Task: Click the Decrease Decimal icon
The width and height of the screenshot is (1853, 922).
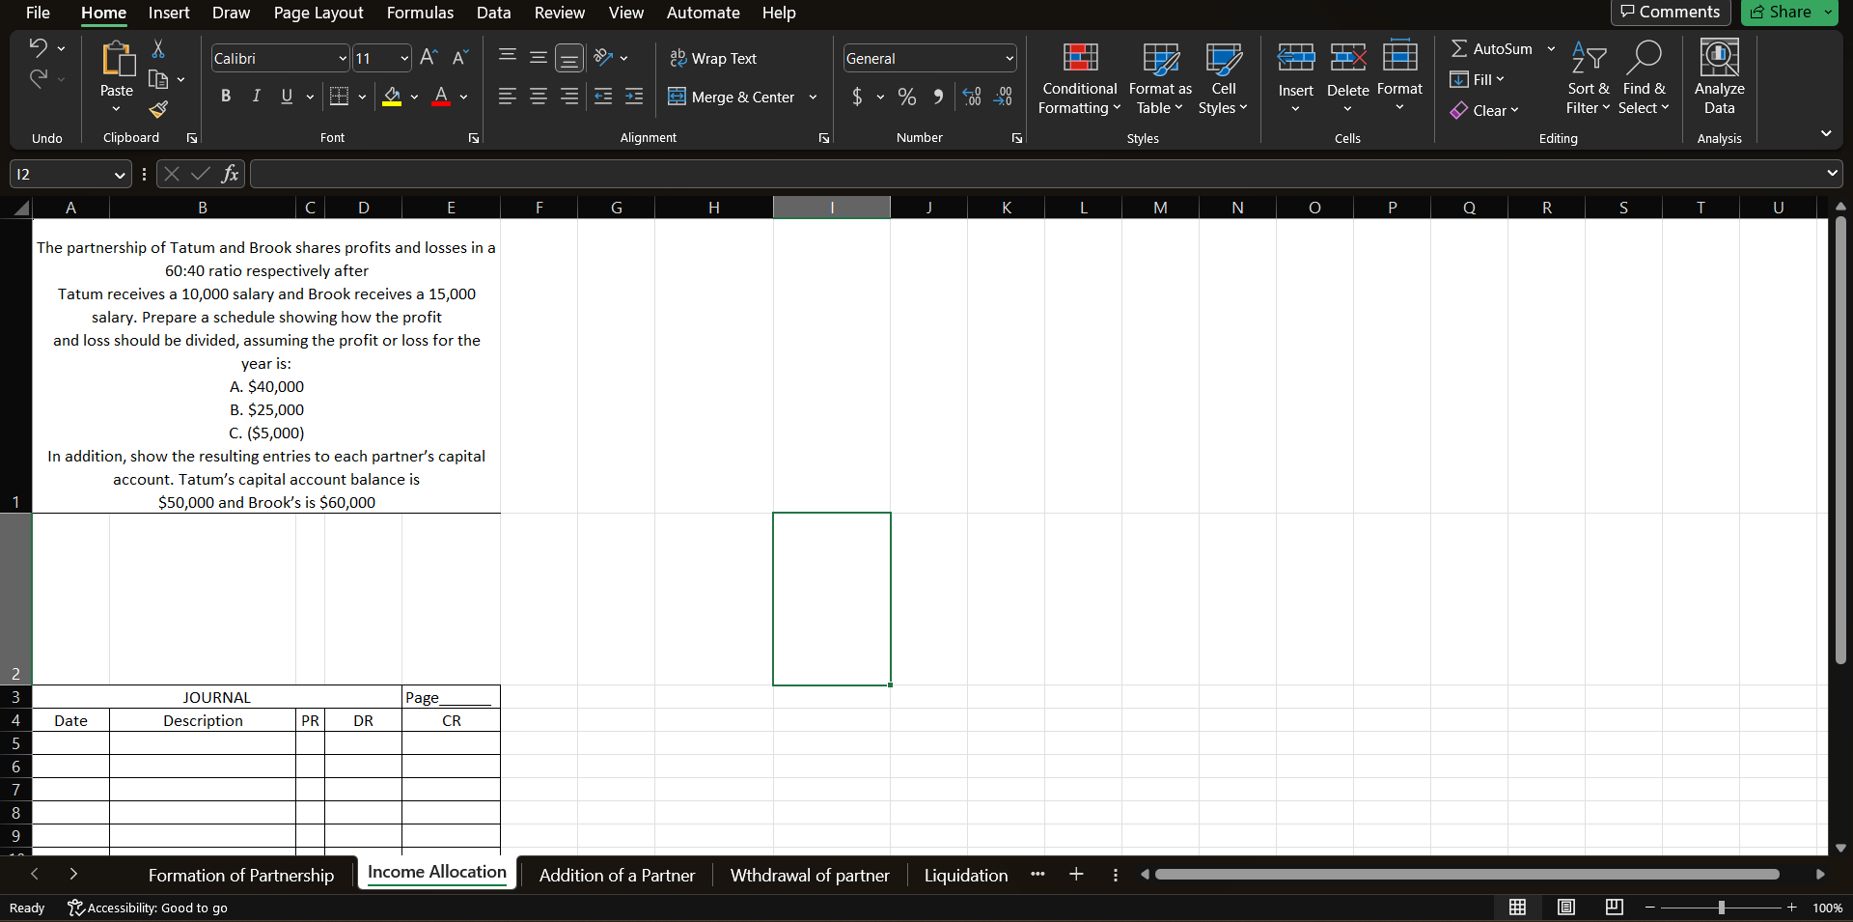Action: (1003, 97)
